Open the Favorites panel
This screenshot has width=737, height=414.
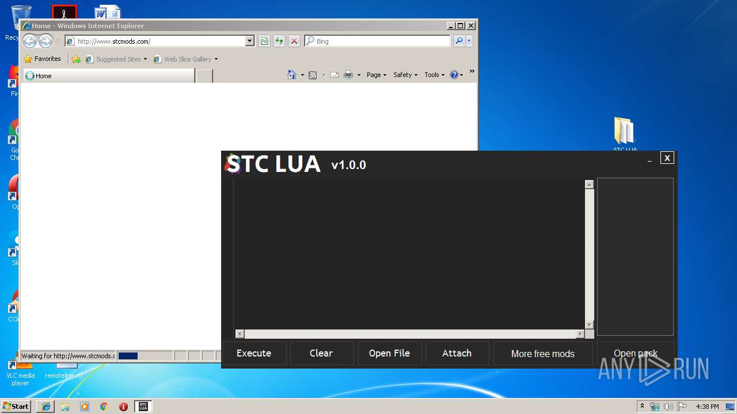tap(43, 59)
